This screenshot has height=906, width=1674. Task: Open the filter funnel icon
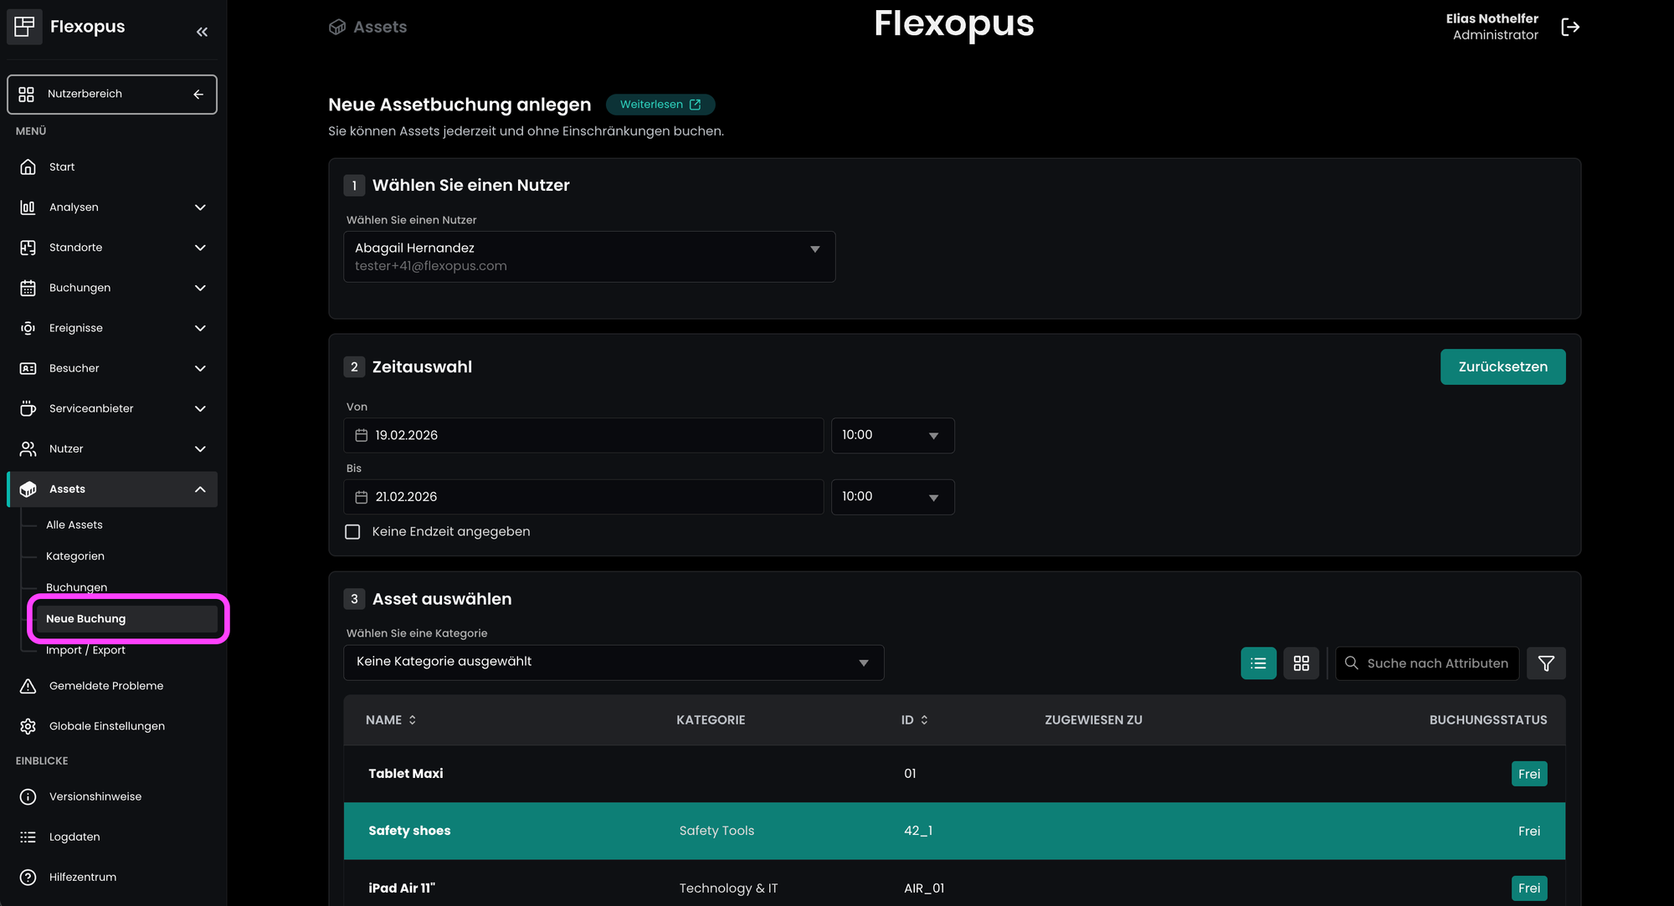coord(1546,663)
